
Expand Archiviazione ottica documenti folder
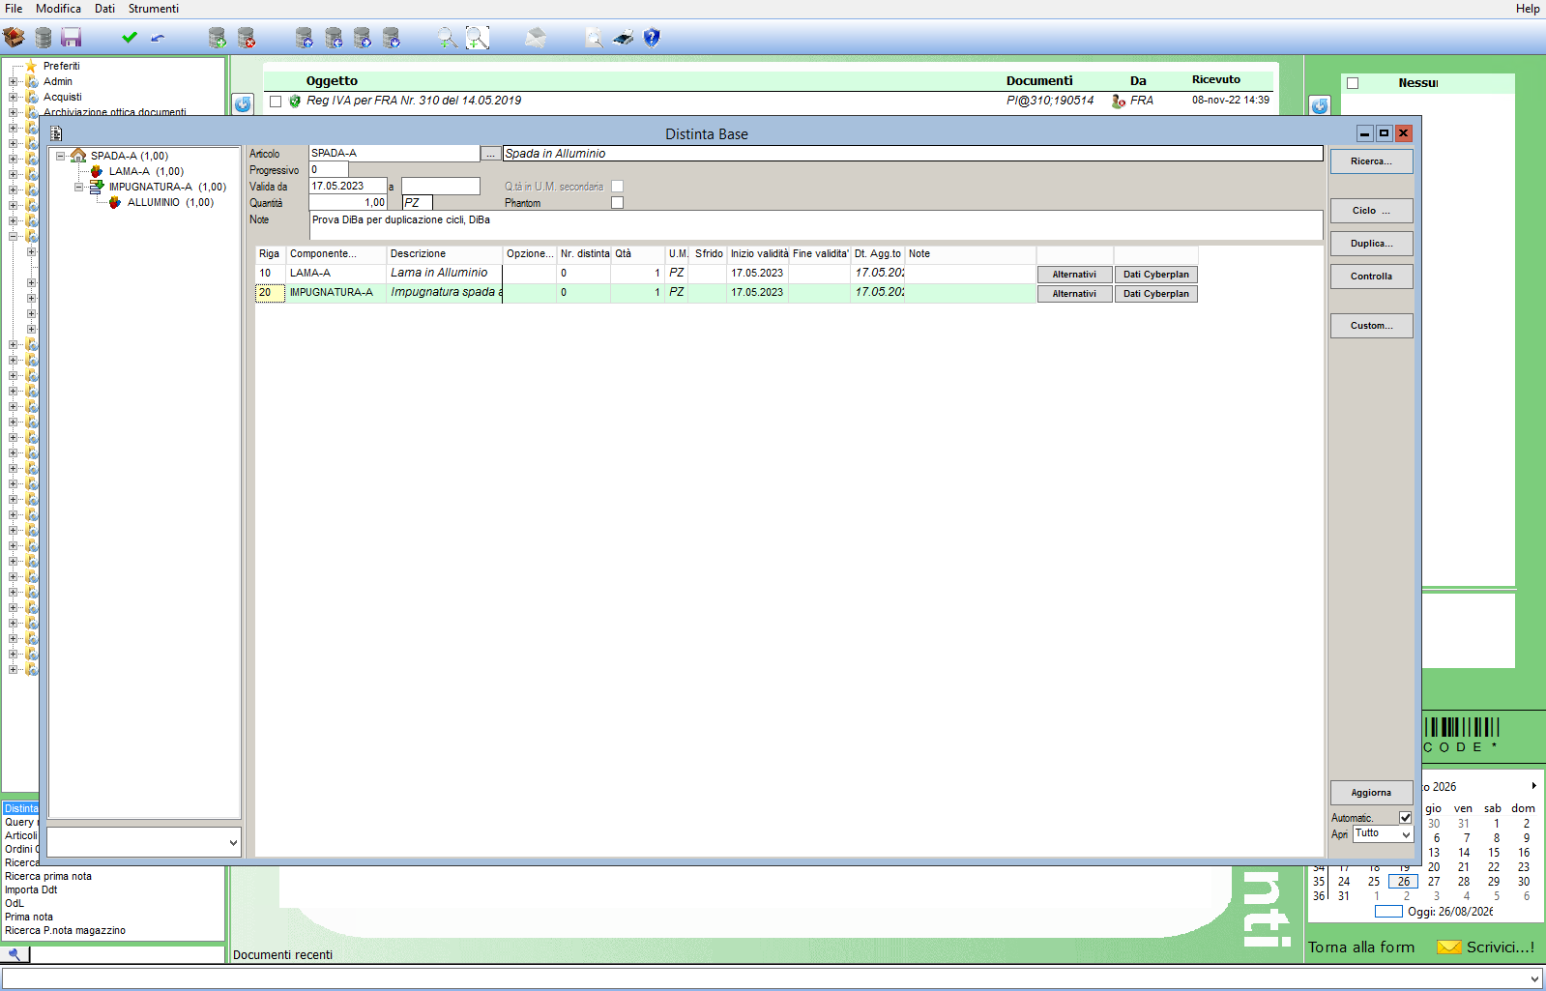13,112
